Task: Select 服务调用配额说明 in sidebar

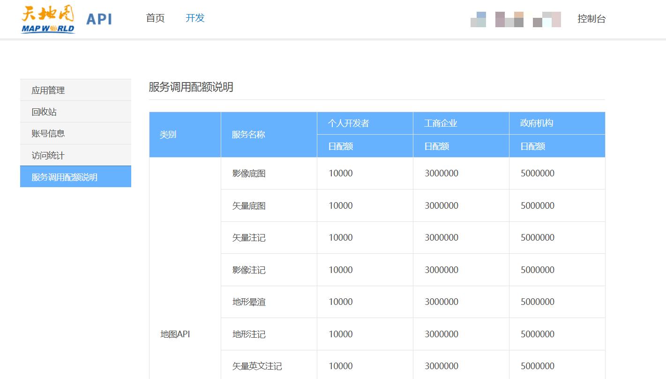Action: click(75, 177)
